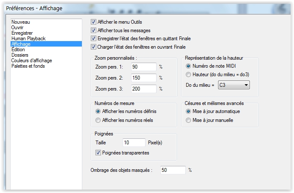This screenshot has width=294, height=193.
Task: Open Palettes et fonds preferences
Action: tap(28, 66)
